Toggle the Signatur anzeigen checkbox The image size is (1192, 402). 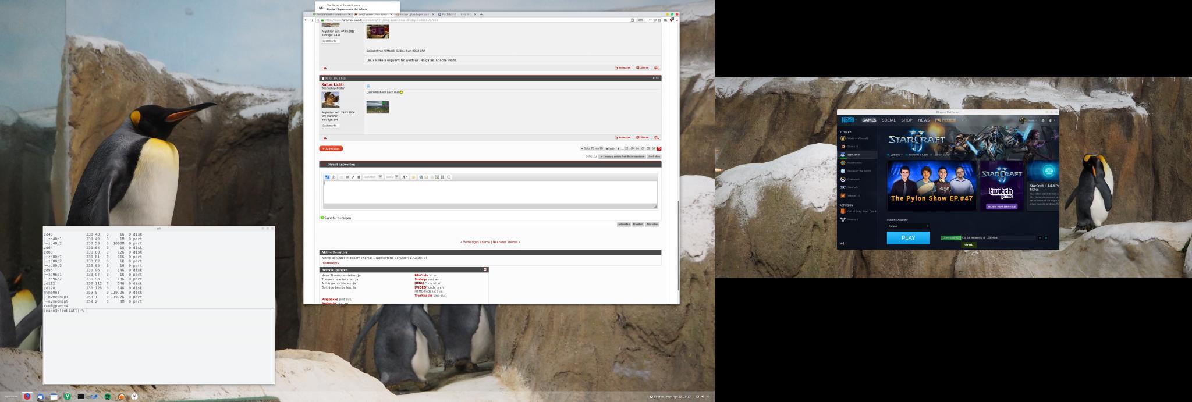(322, 218)
